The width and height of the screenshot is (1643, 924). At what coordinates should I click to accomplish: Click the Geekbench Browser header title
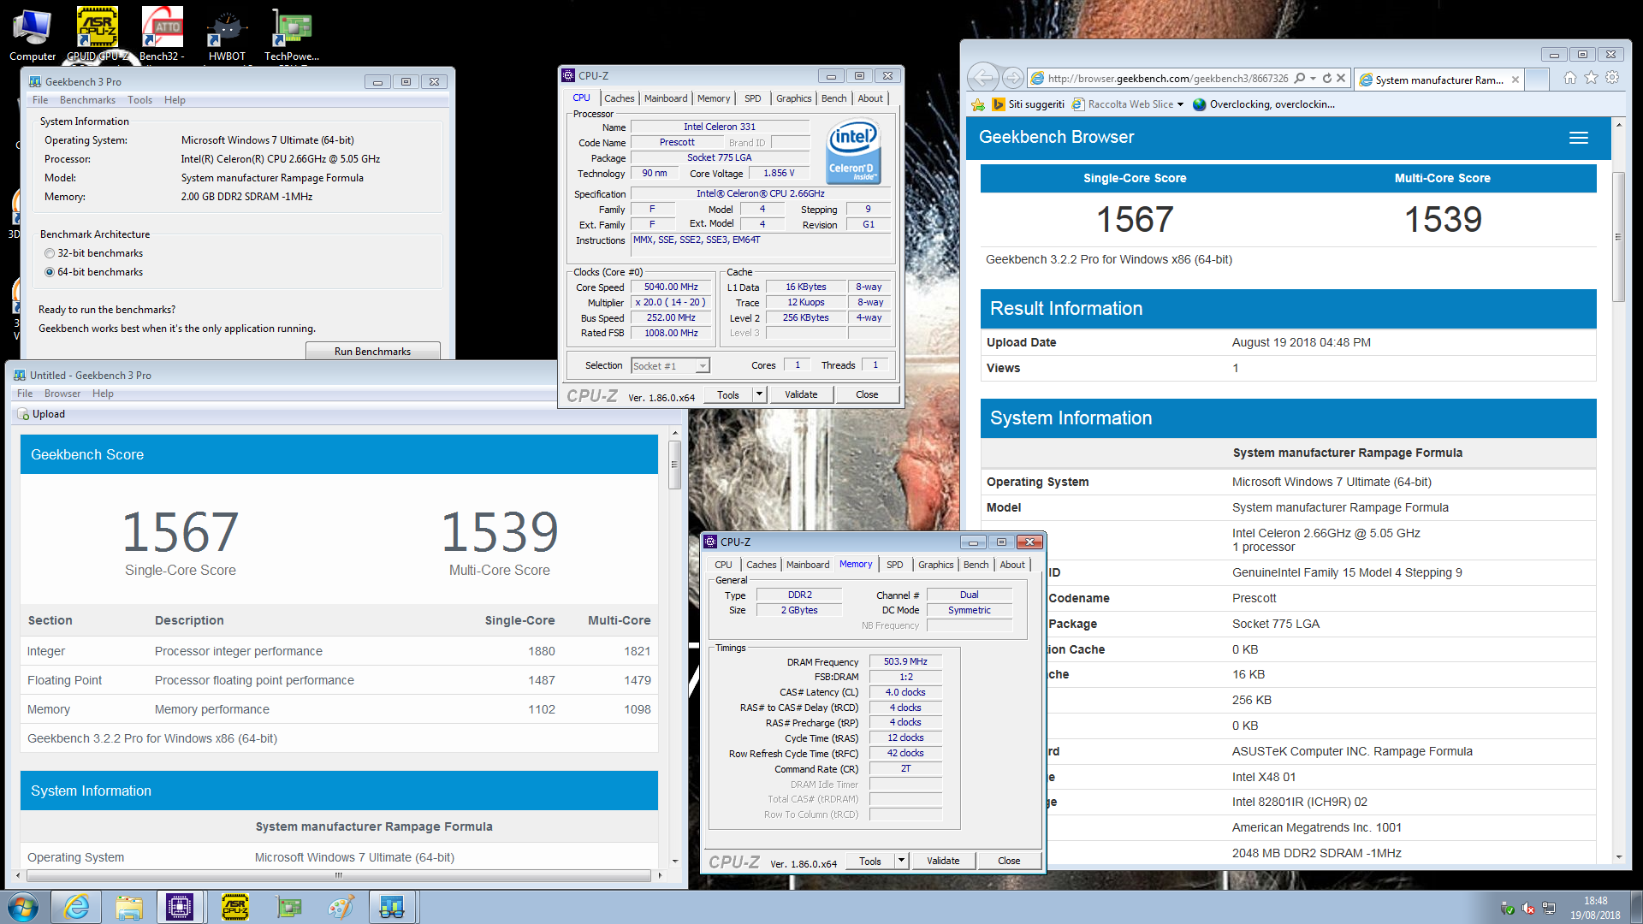click(1056, 137)
